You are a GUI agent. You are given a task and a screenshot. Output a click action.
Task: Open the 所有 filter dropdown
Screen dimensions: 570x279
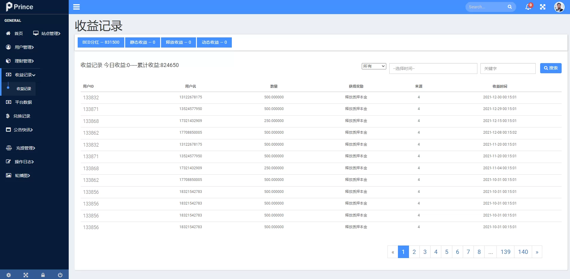point(374,66)
